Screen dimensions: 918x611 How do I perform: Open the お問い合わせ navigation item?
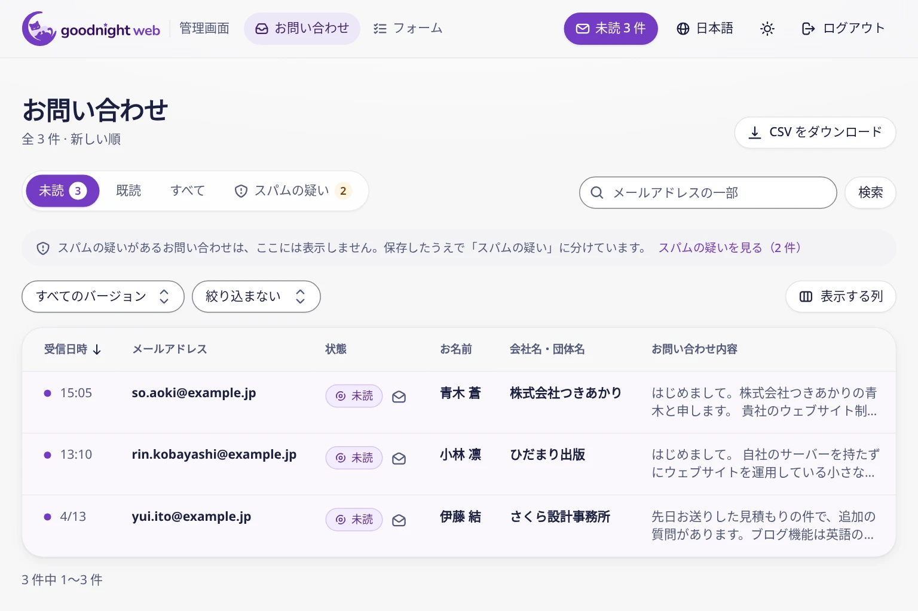tap(302, 29)
